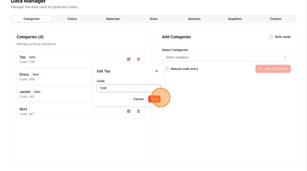Viewport: 307px width, 171px height.
Task: Switch to the Custom tab
Action: click(275, 19)
